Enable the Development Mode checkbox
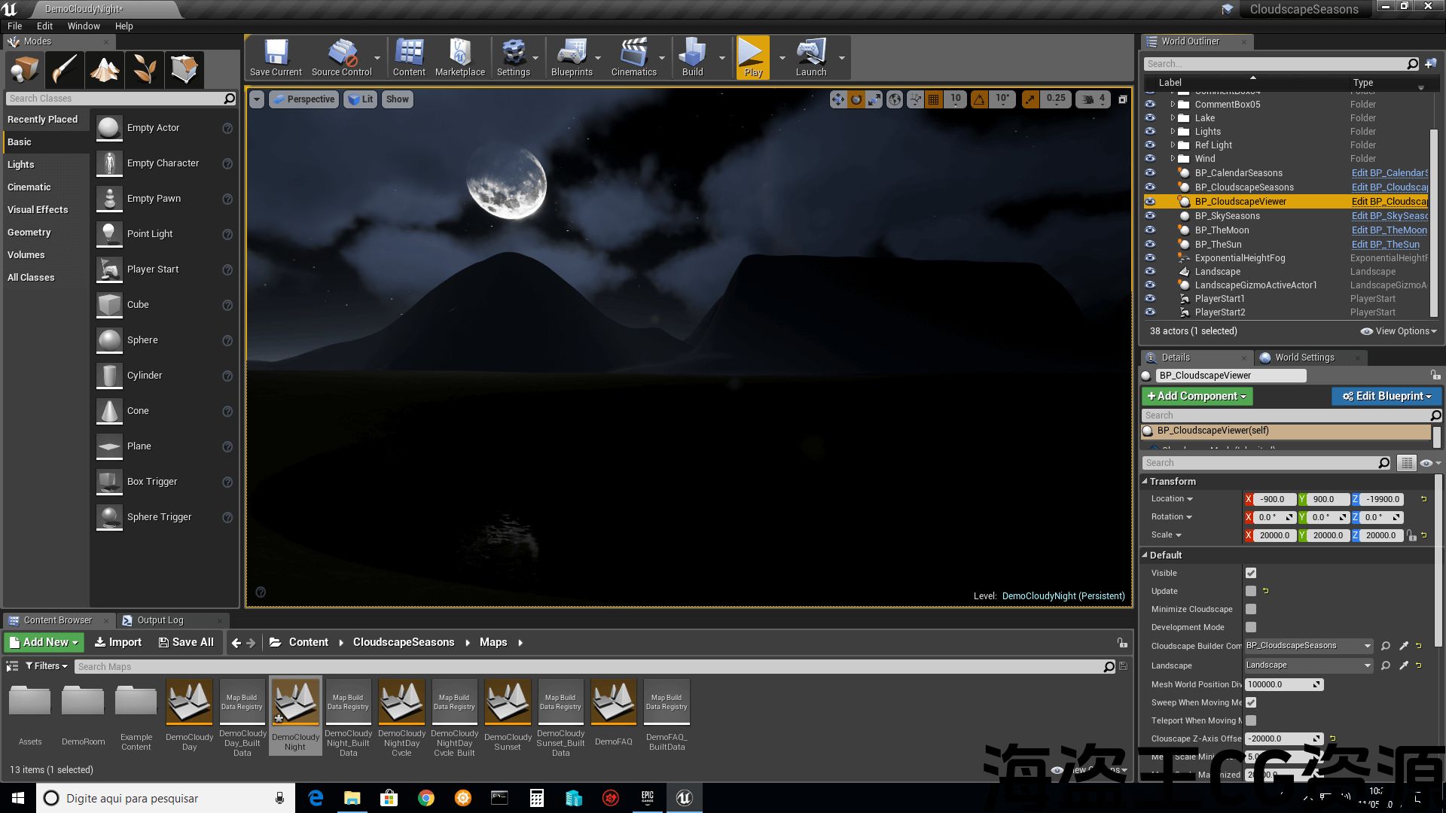1446x813 pixels. click(1251, 627)
